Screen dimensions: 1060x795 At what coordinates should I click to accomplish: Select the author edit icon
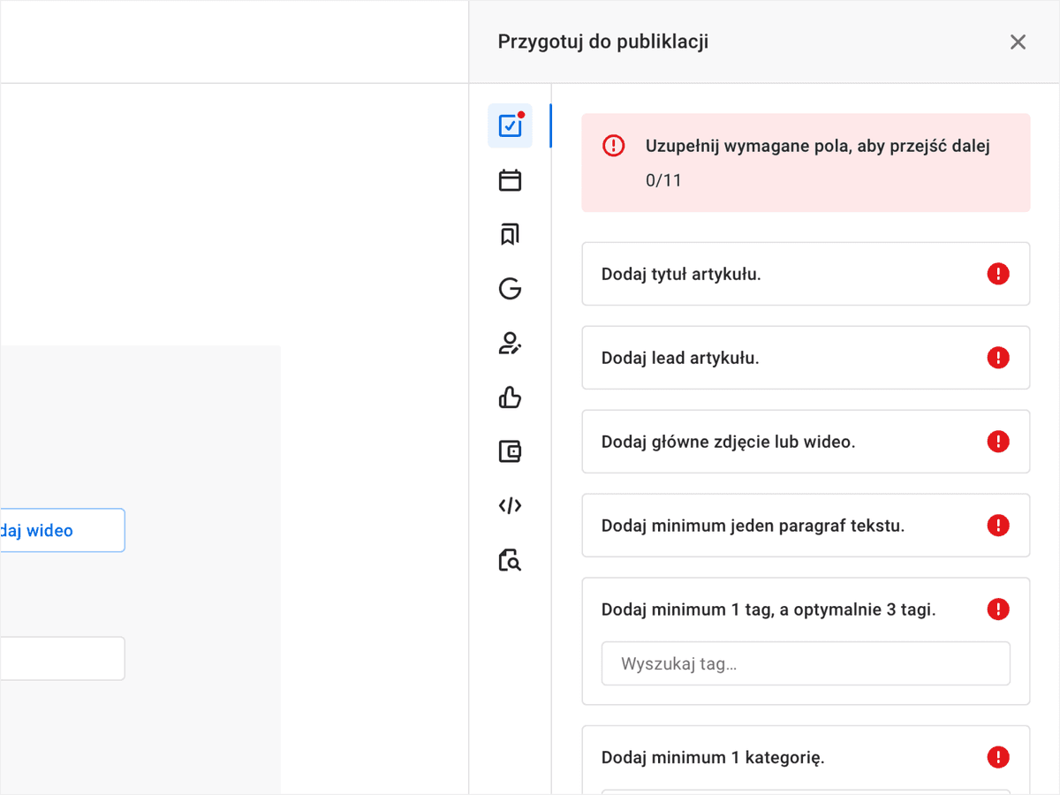(510, 343)
